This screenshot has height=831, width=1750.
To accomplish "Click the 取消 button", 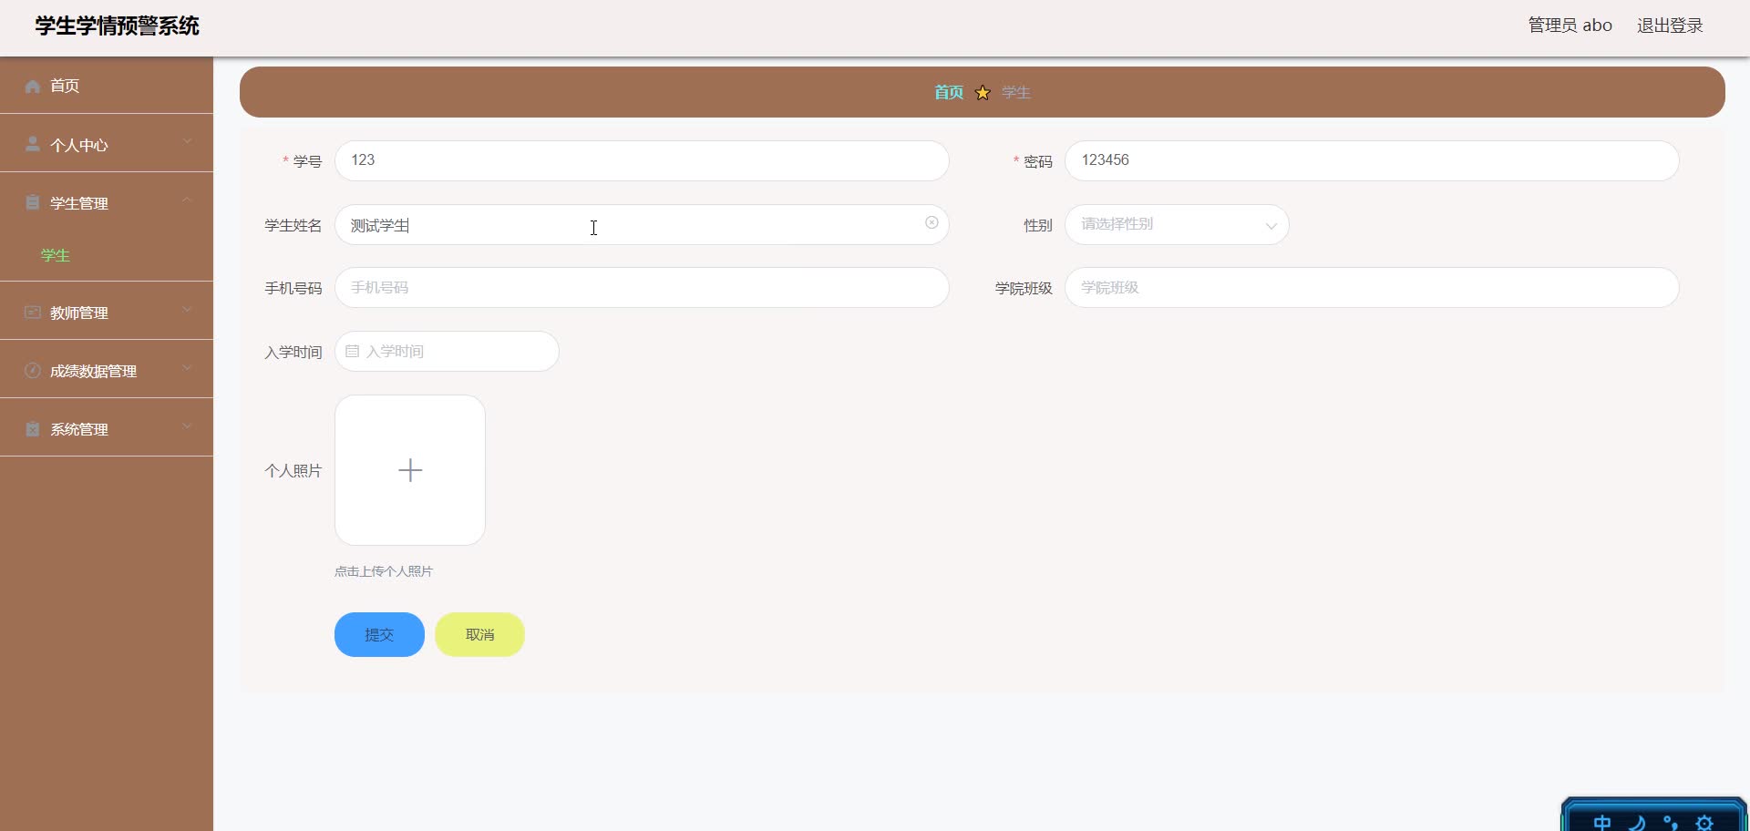I will (479, 634).
